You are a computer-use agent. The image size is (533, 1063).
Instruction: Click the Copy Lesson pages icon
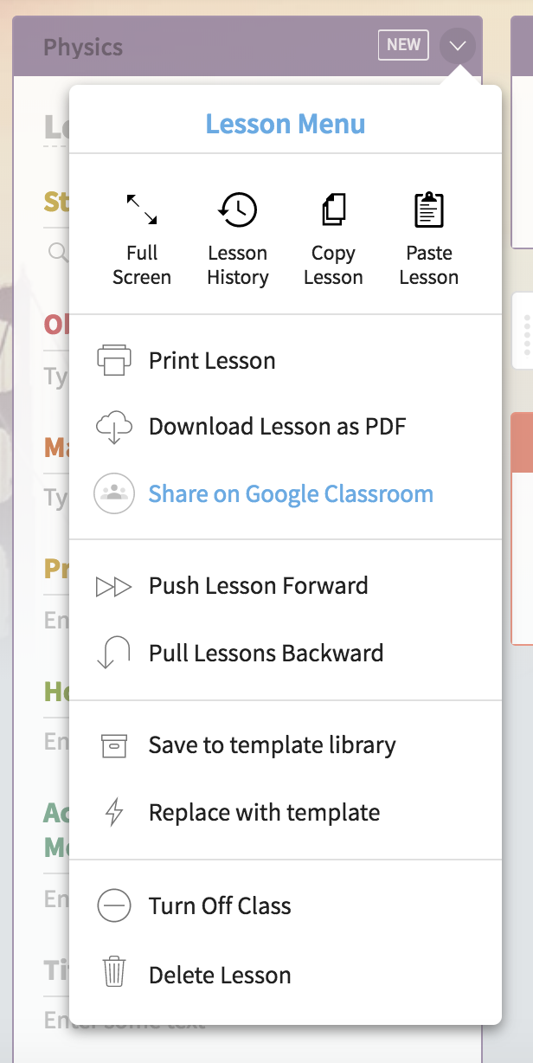click(x=333, y=209)
